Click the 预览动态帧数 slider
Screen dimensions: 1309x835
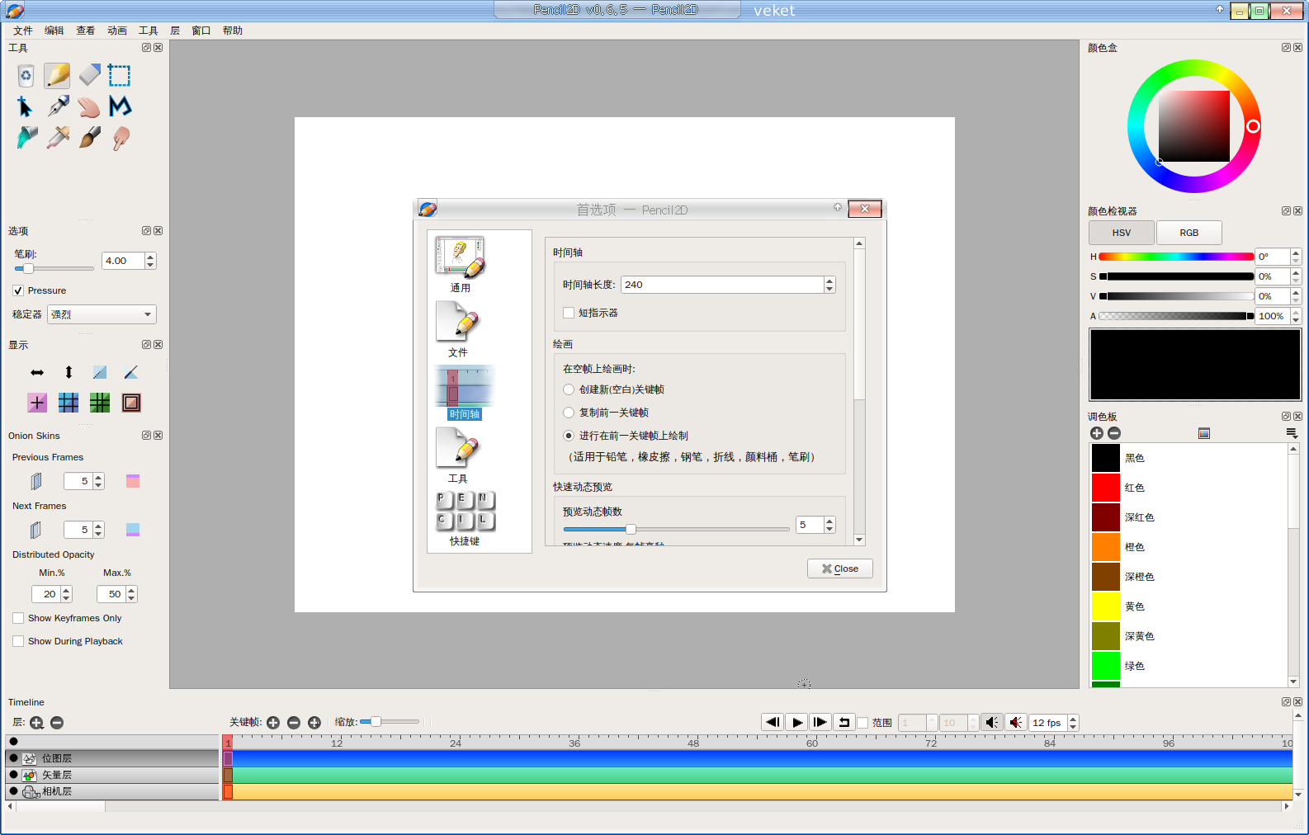(x=676, y=529)
